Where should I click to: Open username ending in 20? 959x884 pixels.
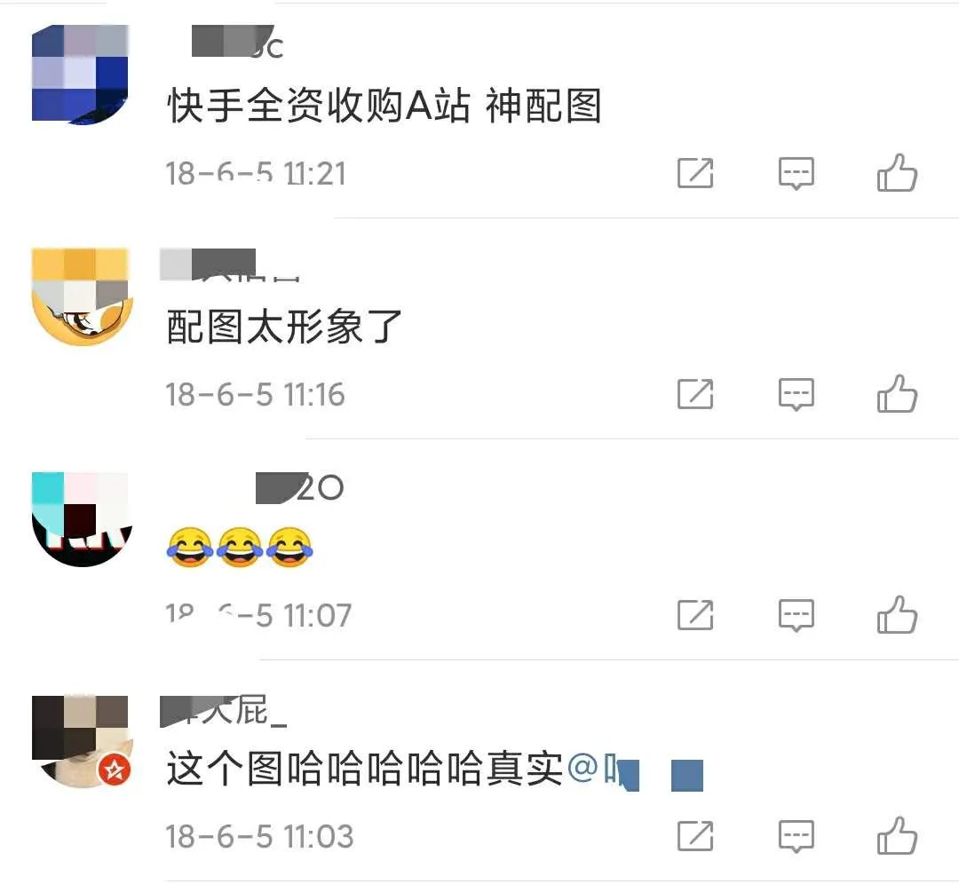[x=300, y=488]
